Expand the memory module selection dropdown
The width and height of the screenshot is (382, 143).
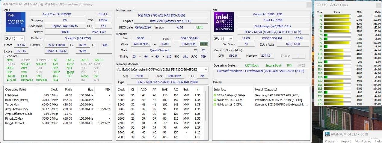tap(206, 69)
